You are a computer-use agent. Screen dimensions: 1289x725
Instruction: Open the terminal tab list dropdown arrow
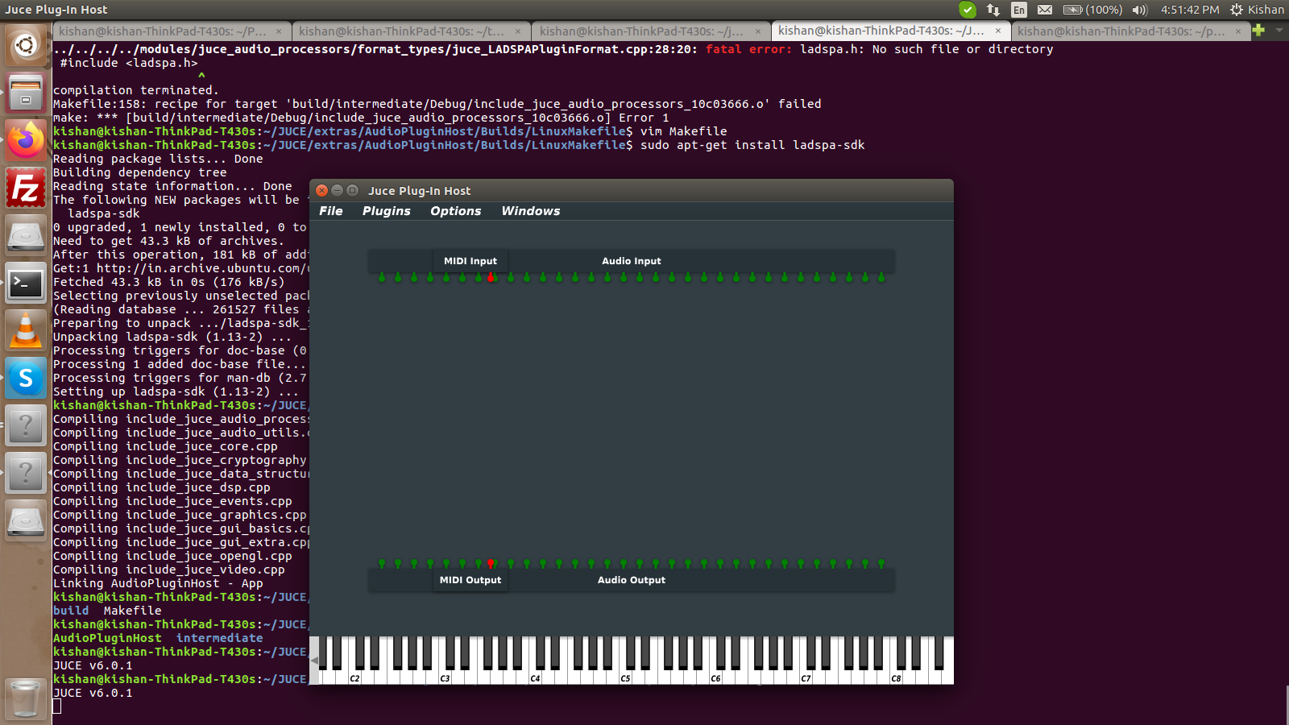[1279, 31]
